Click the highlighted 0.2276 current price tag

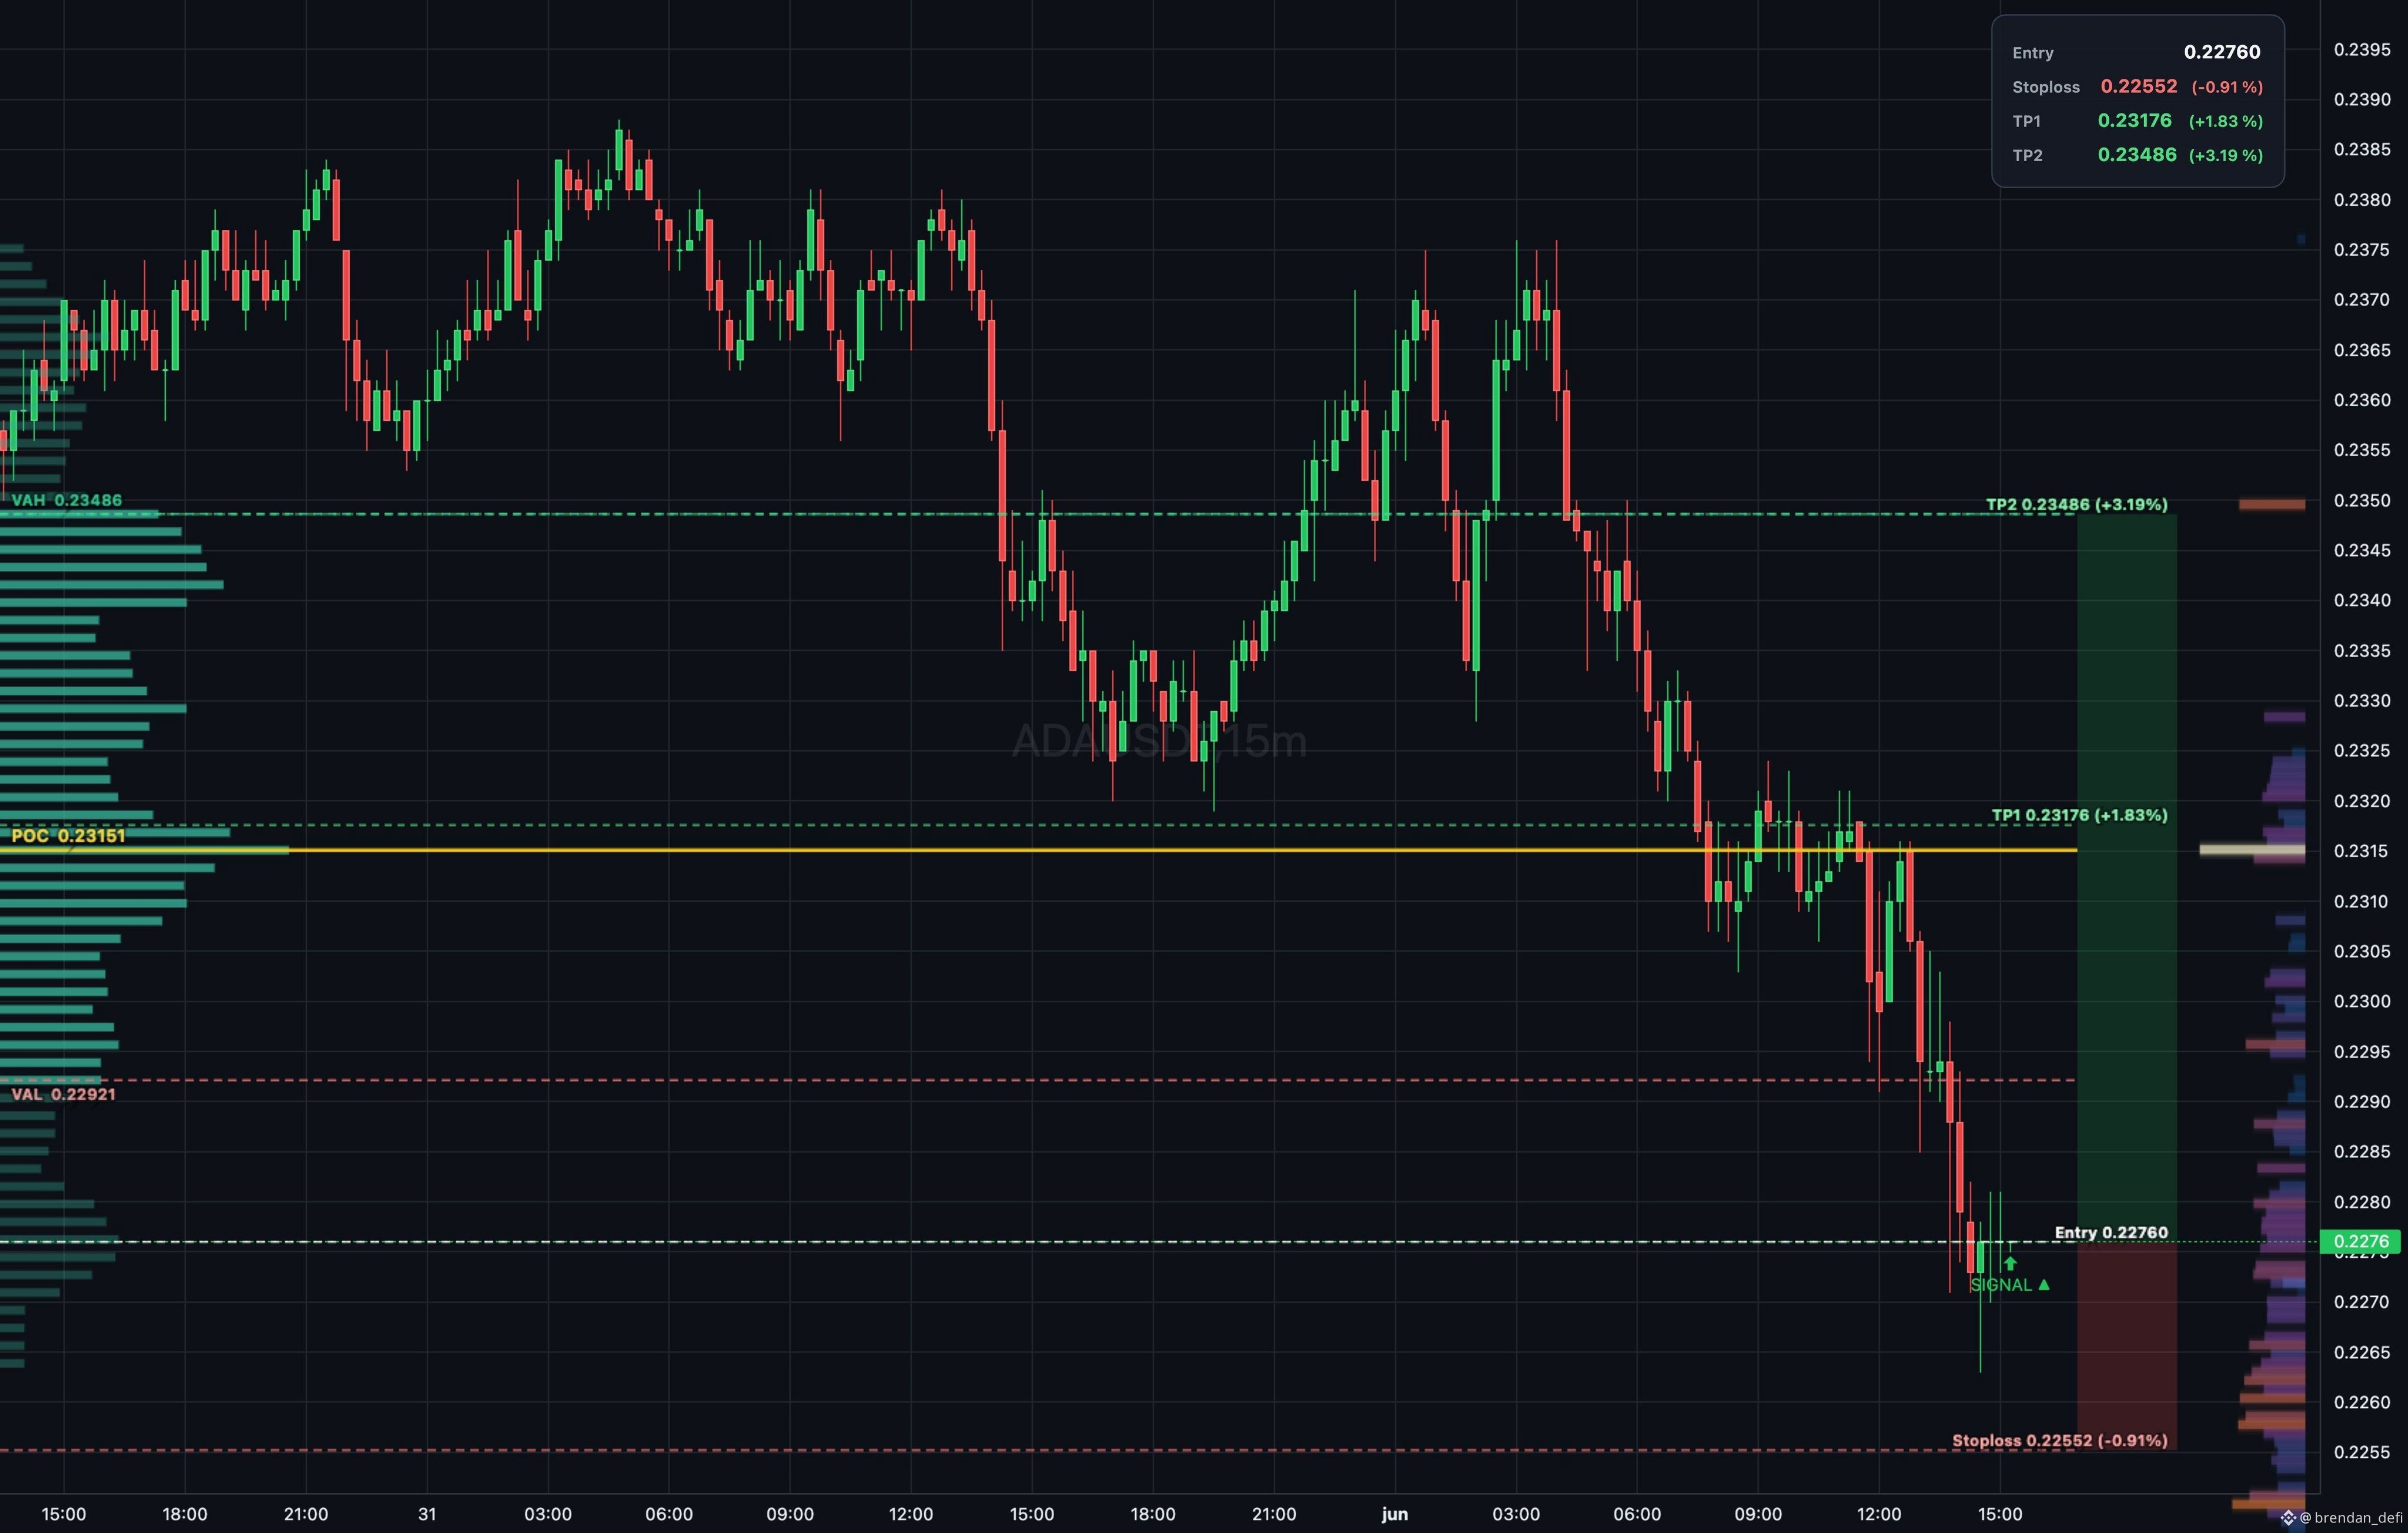(x=2360, y=1242)
